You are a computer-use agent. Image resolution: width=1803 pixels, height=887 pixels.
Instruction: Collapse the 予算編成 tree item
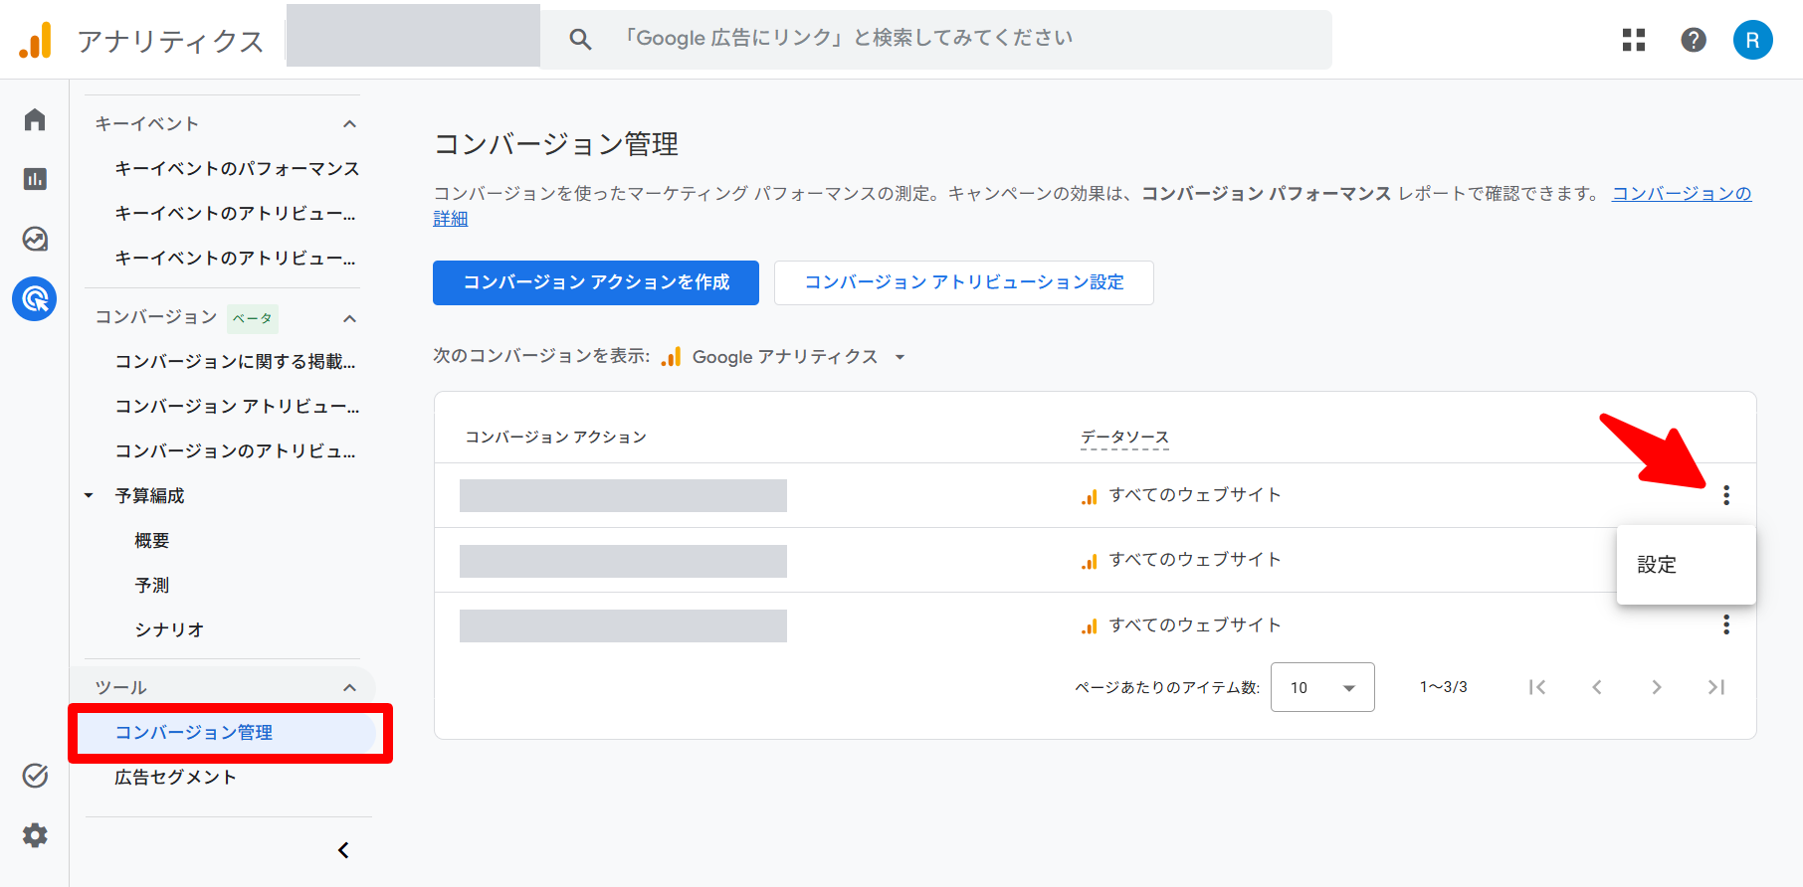(89, 495)
